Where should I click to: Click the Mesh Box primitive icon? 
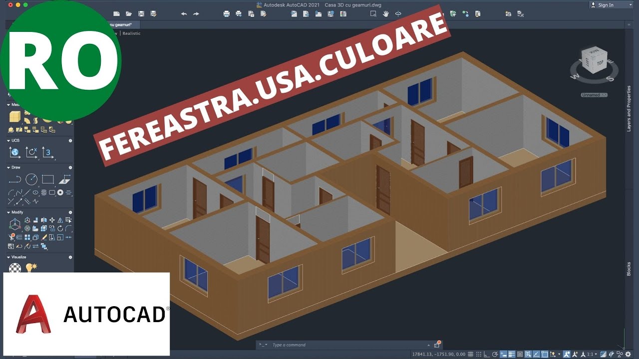tap(15, 116)
